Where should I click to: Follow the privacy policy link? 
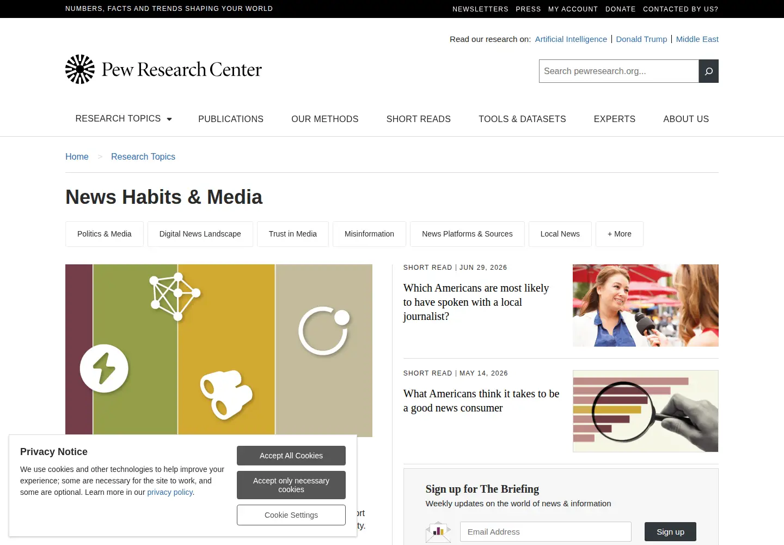coord(170,492)
